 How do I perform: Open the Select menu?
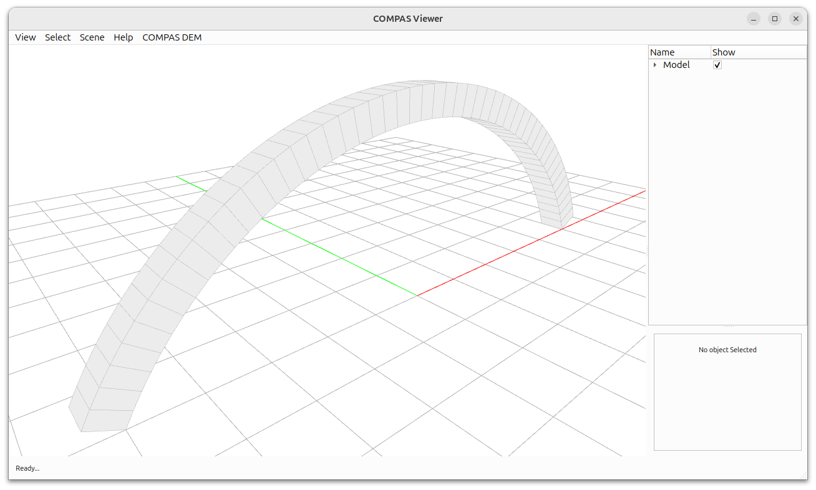[57, 37]
